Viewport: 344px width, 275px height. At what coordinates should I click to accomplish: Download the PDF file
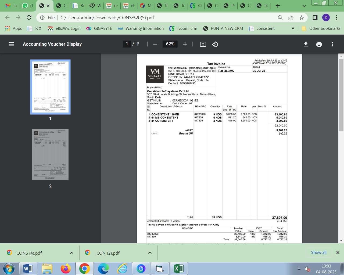(x=306, y=44)
